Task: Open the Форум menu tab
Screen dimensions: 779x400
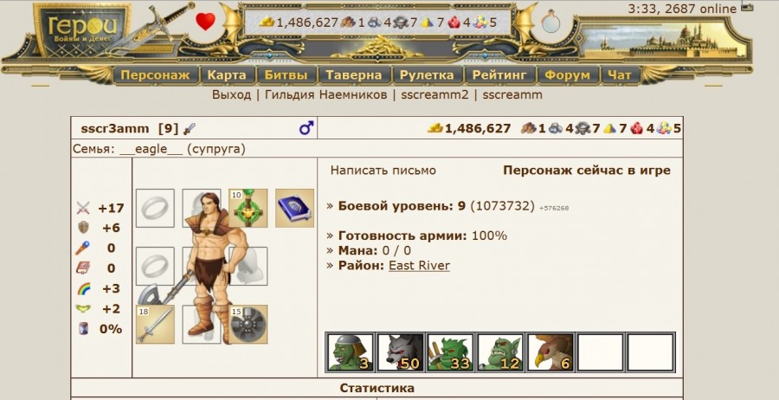Action: coord(567,75)
